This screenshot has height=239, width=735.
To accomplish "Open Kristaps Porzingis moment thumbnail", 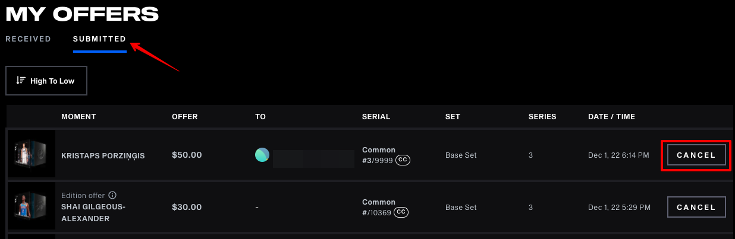I will [31, 155].
